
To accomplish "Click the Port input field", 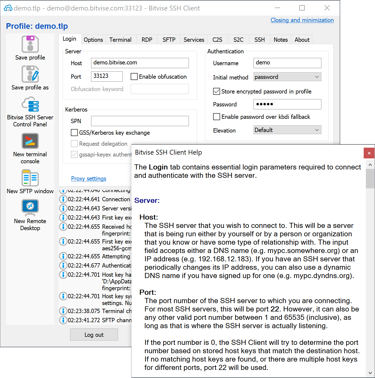I will (x=107, y=76).
